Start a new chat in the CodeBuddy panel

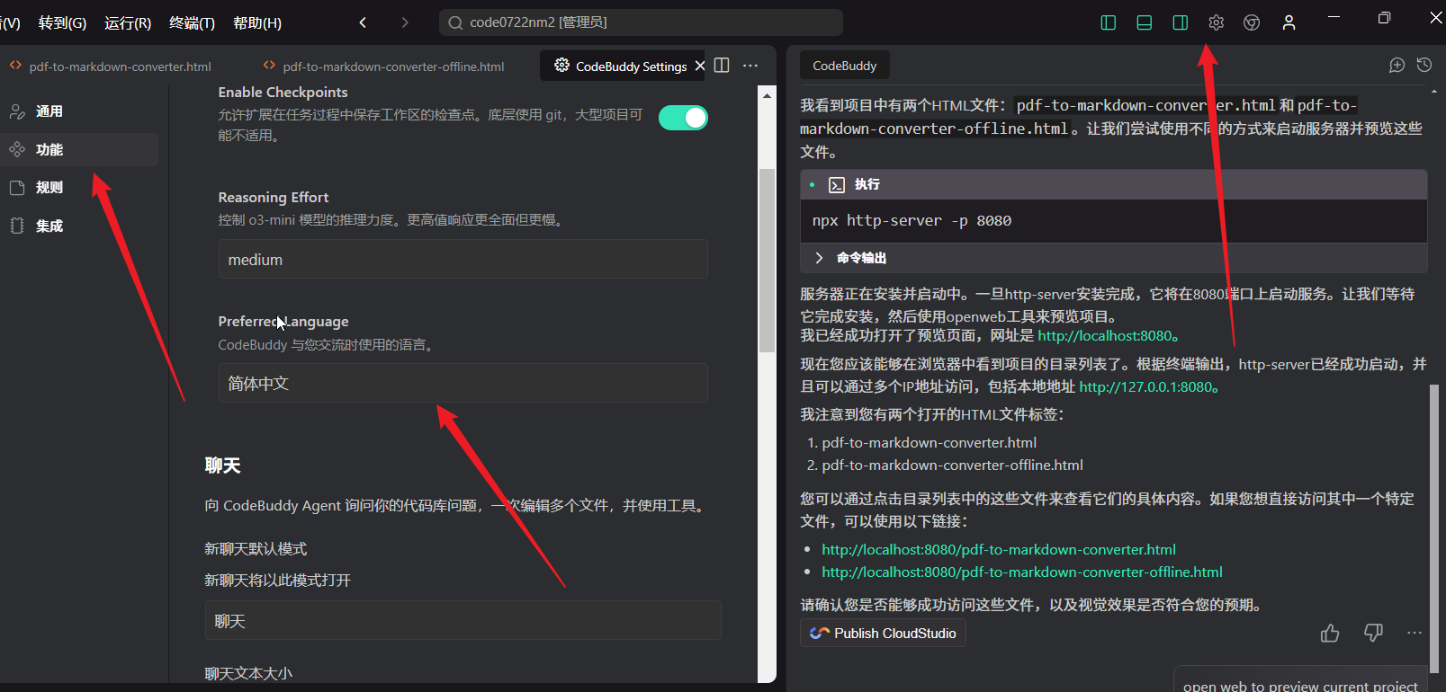pyautogui.click(x=1397, y=65)
